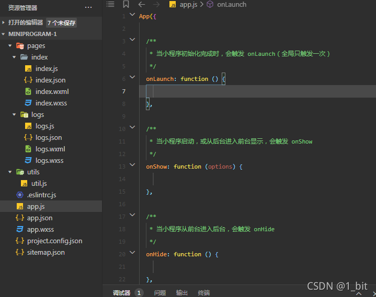Navigate back with the left arrow

pos(142,4)
